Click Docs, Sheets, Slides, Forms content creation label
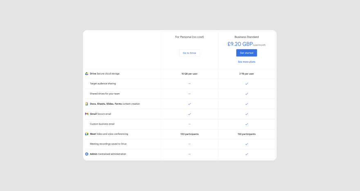This screenshot has height=191, width=360. point(115,104)
